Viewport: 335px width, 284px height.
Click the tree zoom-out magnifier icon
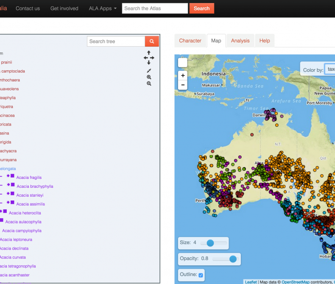coord(149,84)
